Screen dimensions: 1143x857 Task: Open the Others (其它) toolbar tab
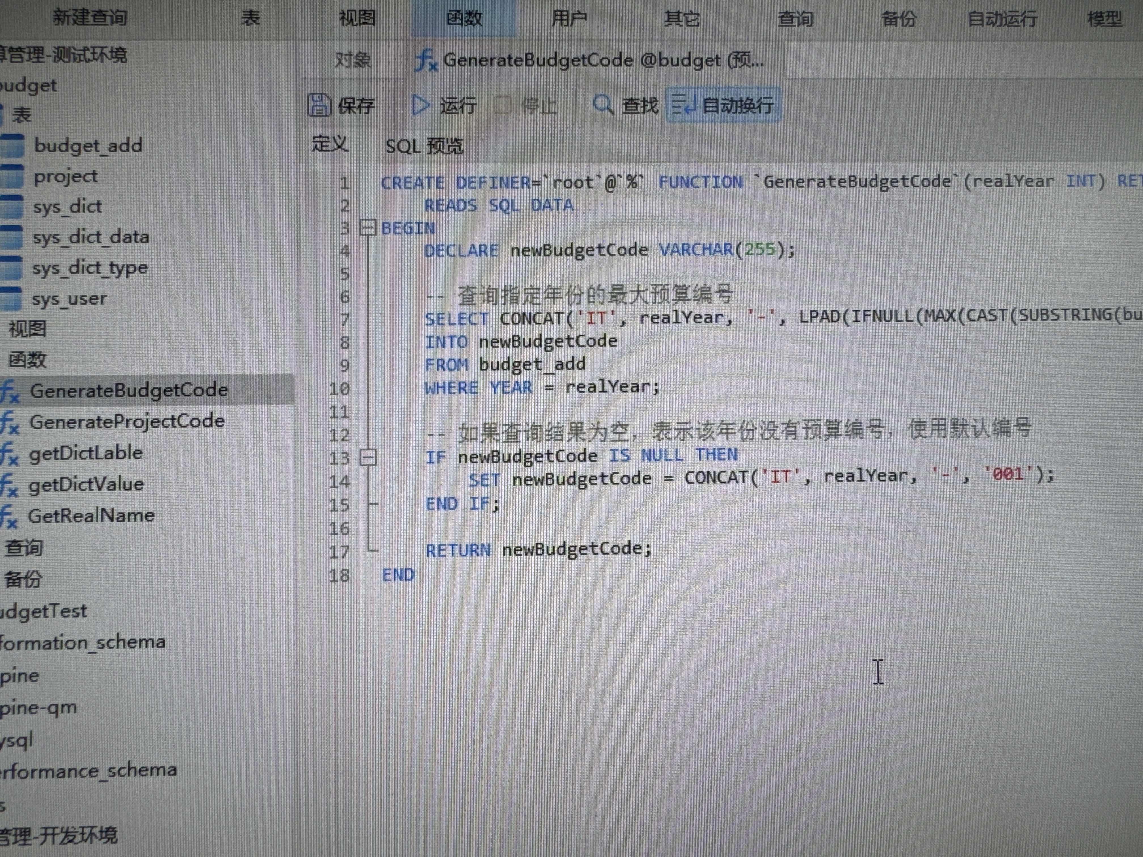coord(681,19)
